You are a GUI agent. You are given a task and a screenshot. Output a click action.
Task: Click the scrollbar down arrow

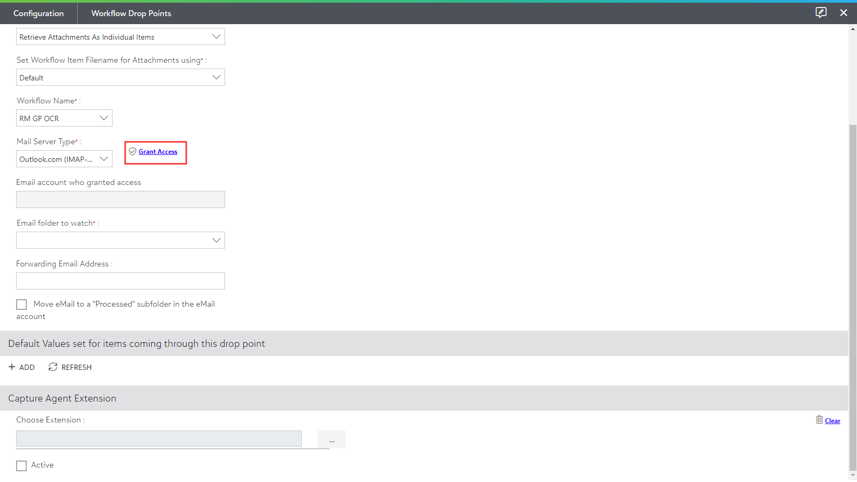click(853, 476)
